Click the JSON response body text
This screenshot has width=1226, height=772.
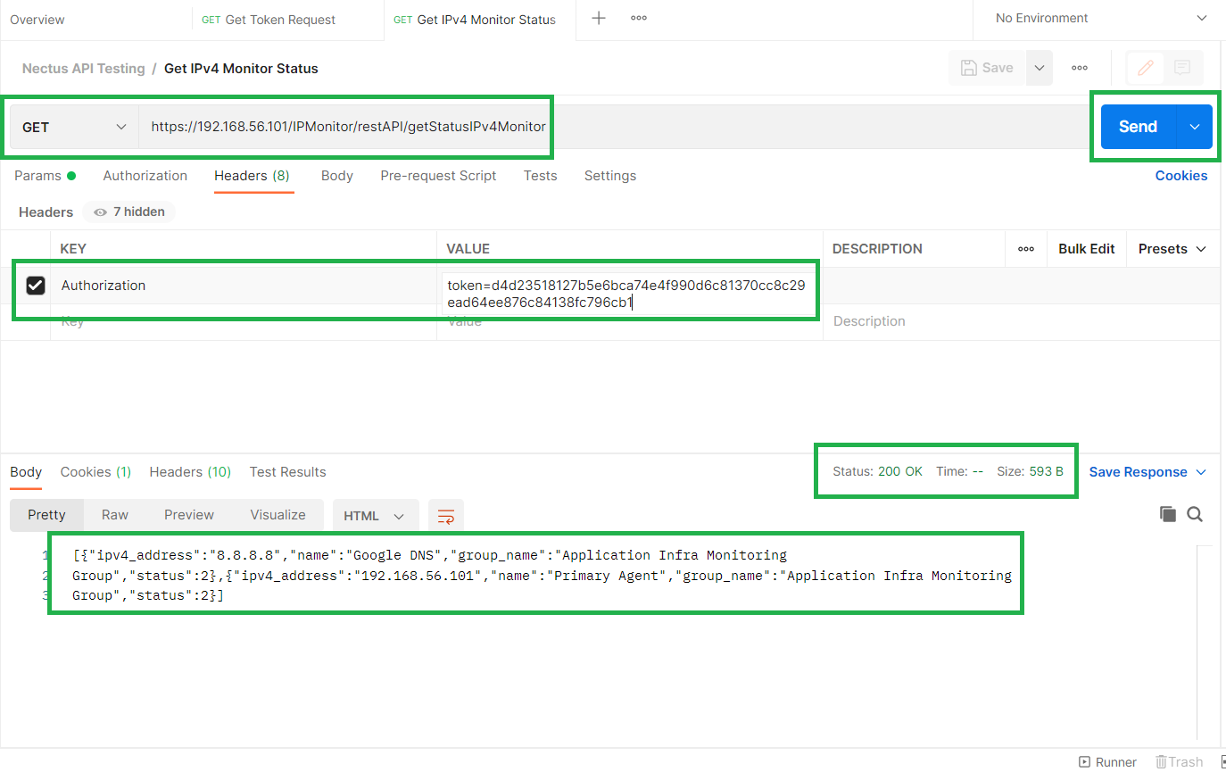click(542, 575)
